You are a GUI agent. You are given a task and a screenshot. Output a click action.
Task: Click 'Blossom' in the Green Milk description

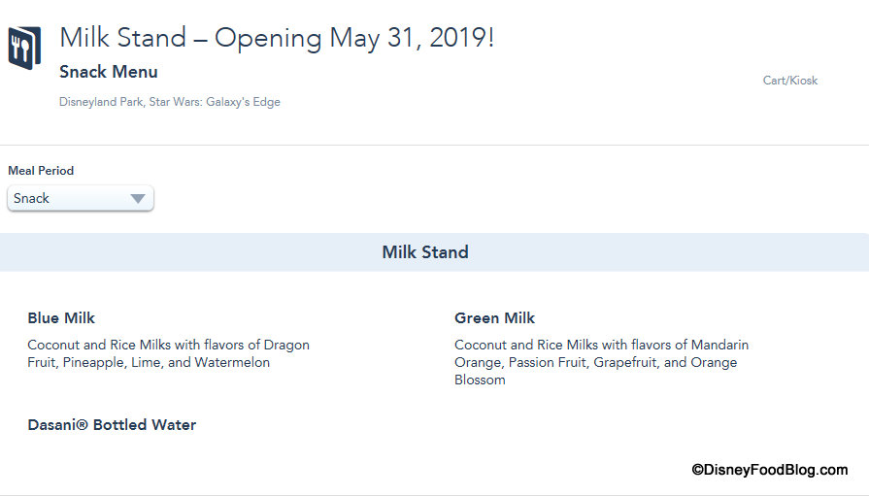(x=480, y=380)
